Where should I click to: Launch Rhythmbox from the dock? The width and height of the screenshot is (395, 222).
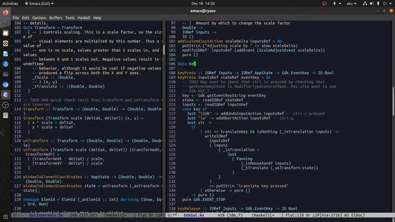click(6, 43)
